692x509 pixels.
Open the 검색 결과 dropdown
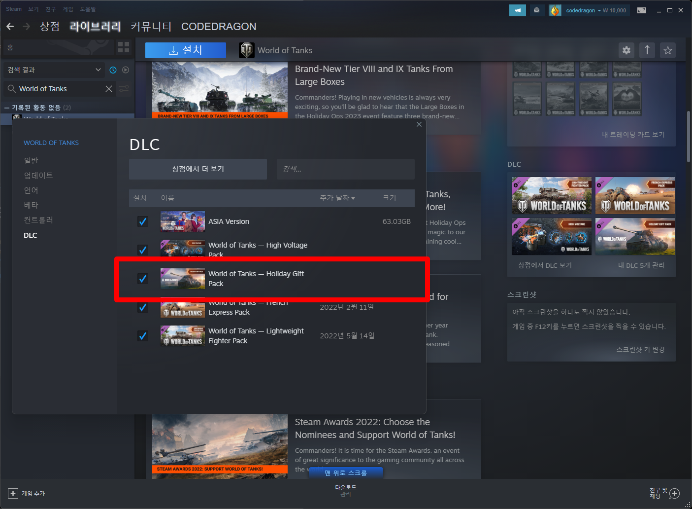54,70
